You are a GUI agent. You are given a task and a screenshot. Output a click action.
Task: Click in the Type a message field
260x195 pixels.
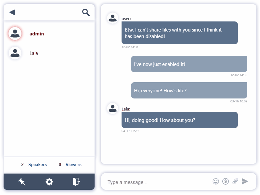tap(156, 182)
